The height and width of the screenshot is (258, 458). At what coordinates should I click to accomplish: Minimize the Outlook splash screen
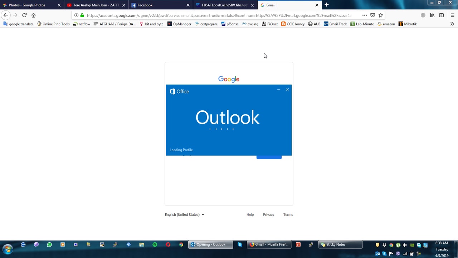coord(279,90)
